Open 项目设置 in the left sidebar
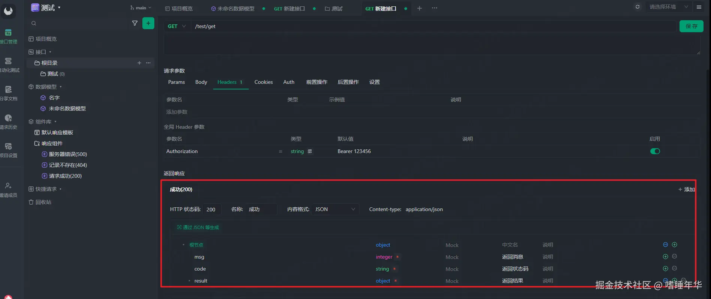The image size is (711, 299). (x=8, y=150)
